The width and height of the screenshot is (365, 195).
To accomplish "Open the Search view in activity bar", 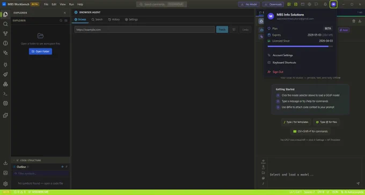I will pyautogui.click(x=5, y=24).
